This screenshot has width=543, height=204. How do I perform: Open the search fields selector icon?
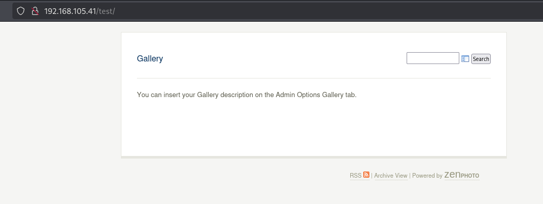click(x=465, y=59)
